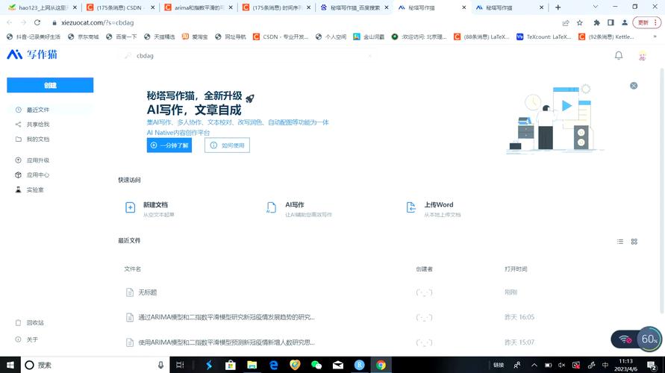Click the 一分钟了解 button
Viewport: 665px width, 373px height.
(x=169, y=145)
